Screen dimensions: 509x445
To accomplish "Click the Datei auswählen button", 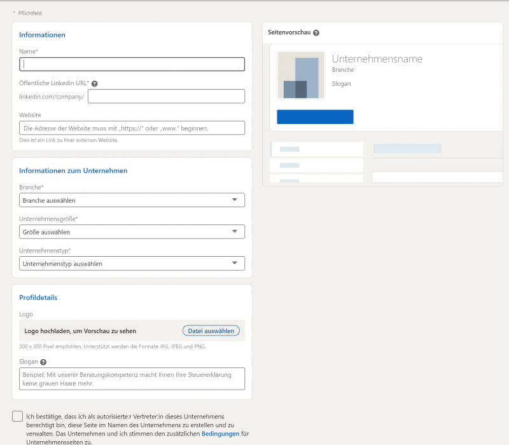I will 211,331.
